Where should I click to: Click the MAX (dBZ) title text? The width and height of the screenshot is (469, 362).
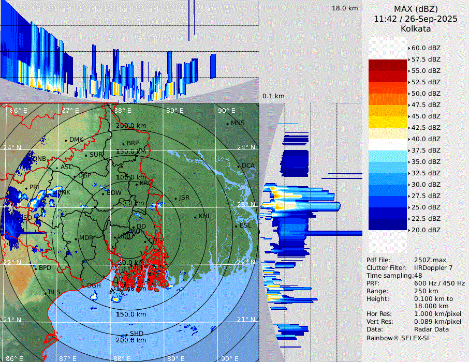[x=416, y=9]
